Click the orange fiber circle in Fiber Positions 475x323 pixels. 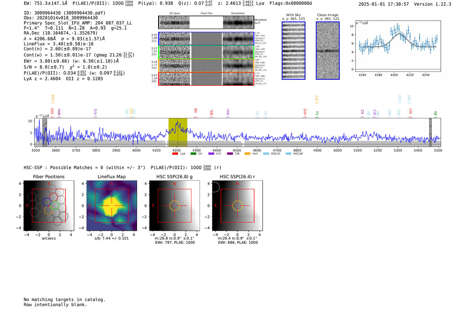click(x=49, y=210)
